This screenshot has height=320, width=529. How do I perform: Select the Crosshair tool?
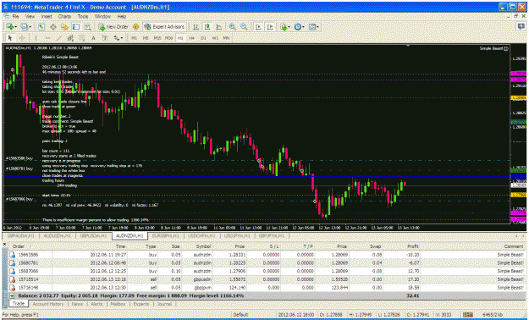coord(22,38)
